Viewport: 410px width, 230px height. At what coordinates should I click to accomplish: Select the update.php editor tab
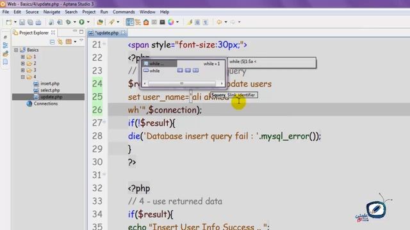[107, 33]
